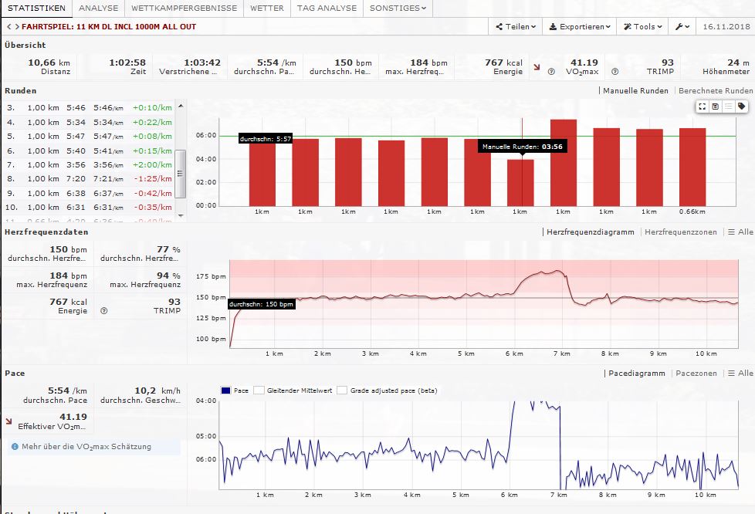Screen dimensions: 755x514
Task: Click help icon next to TRIMP in overview
Action: pyautogui.click(x=614, y=72)
